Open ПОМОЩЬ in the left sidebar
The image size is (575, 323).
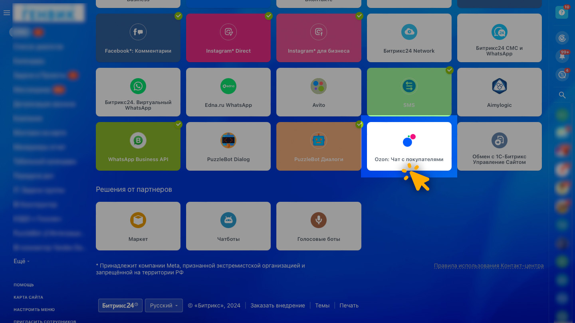[24, 285]
